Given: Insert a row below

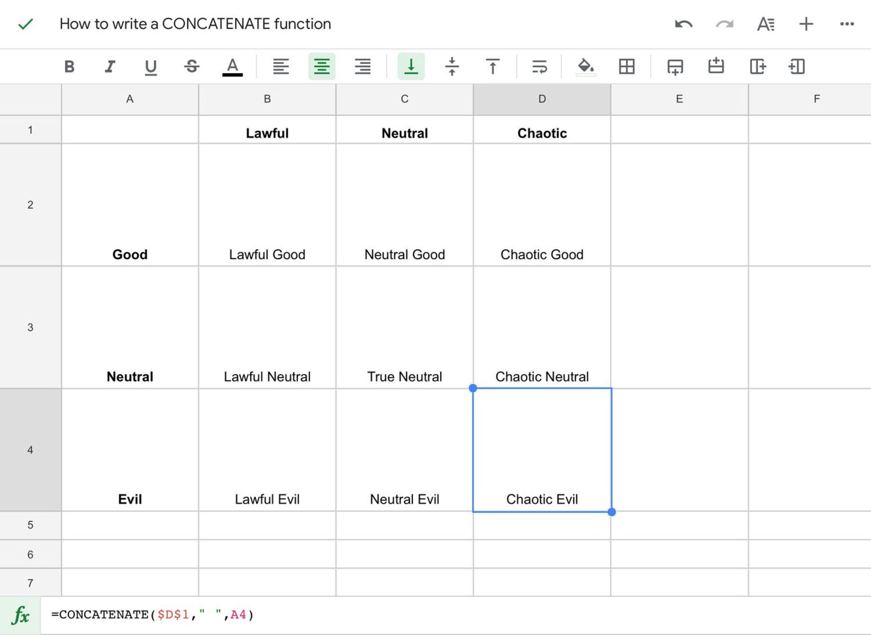Looking at the screenshot, I should [x=675, y=66].
